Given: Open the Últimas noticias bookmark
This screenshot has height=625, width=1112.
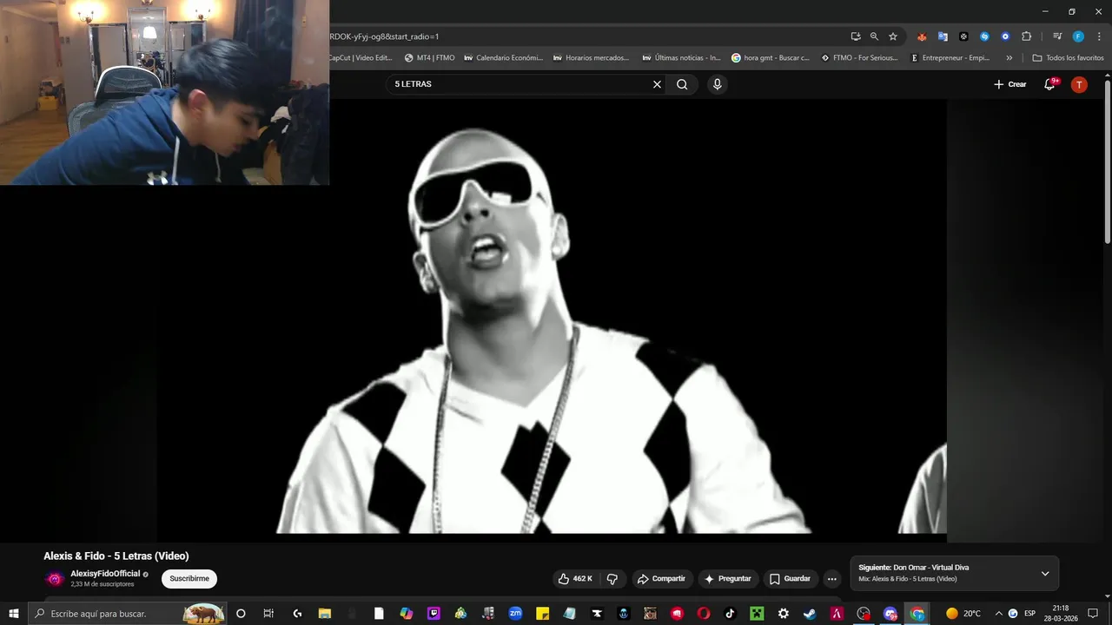Looking at the screenshot, I should pyautogui.click(x=682, y=58).
